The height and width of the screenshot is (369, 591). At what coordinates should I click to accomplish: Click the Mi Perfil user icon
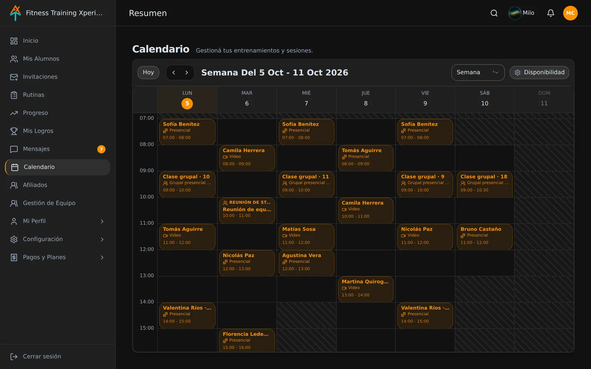(14, 221)
